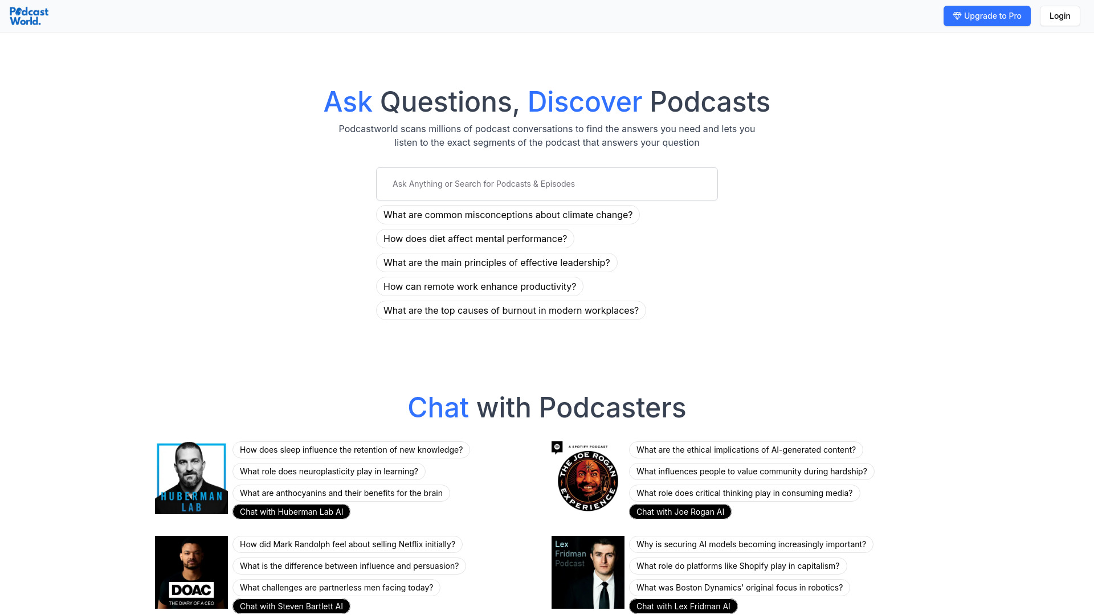Click the Diary of a CEO podcast thumbnail
The height and width of the screenshot is (615, 1094).
191,572
